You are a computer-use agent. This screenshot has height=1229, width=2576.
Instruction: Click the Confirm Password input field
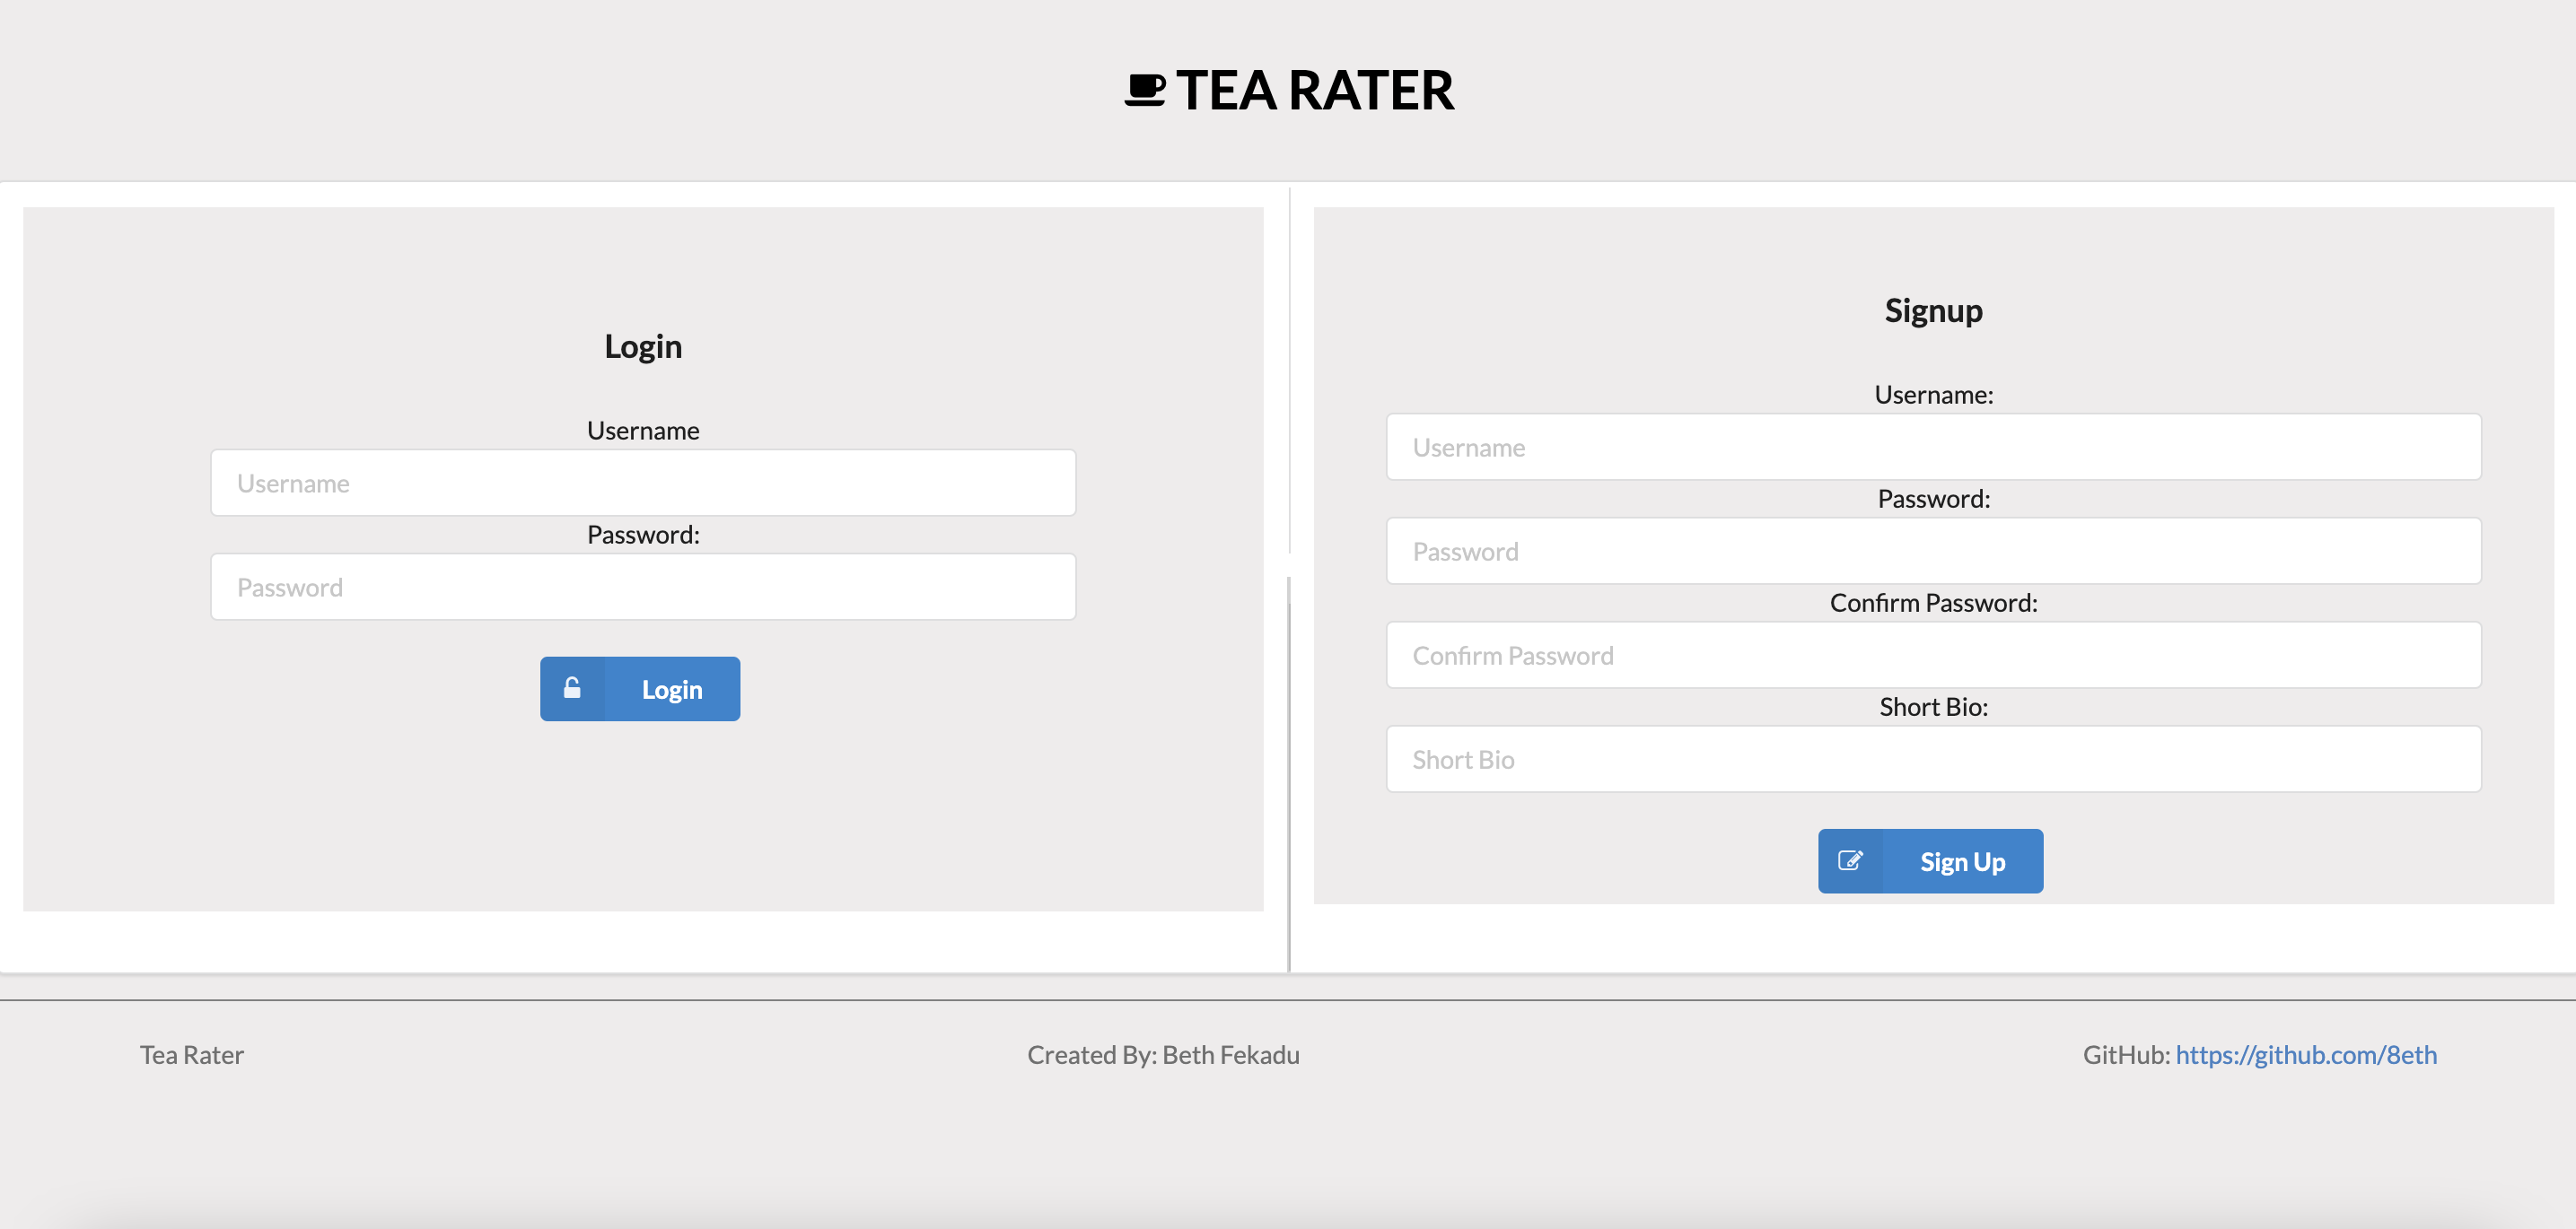[x=1932, y=652]
